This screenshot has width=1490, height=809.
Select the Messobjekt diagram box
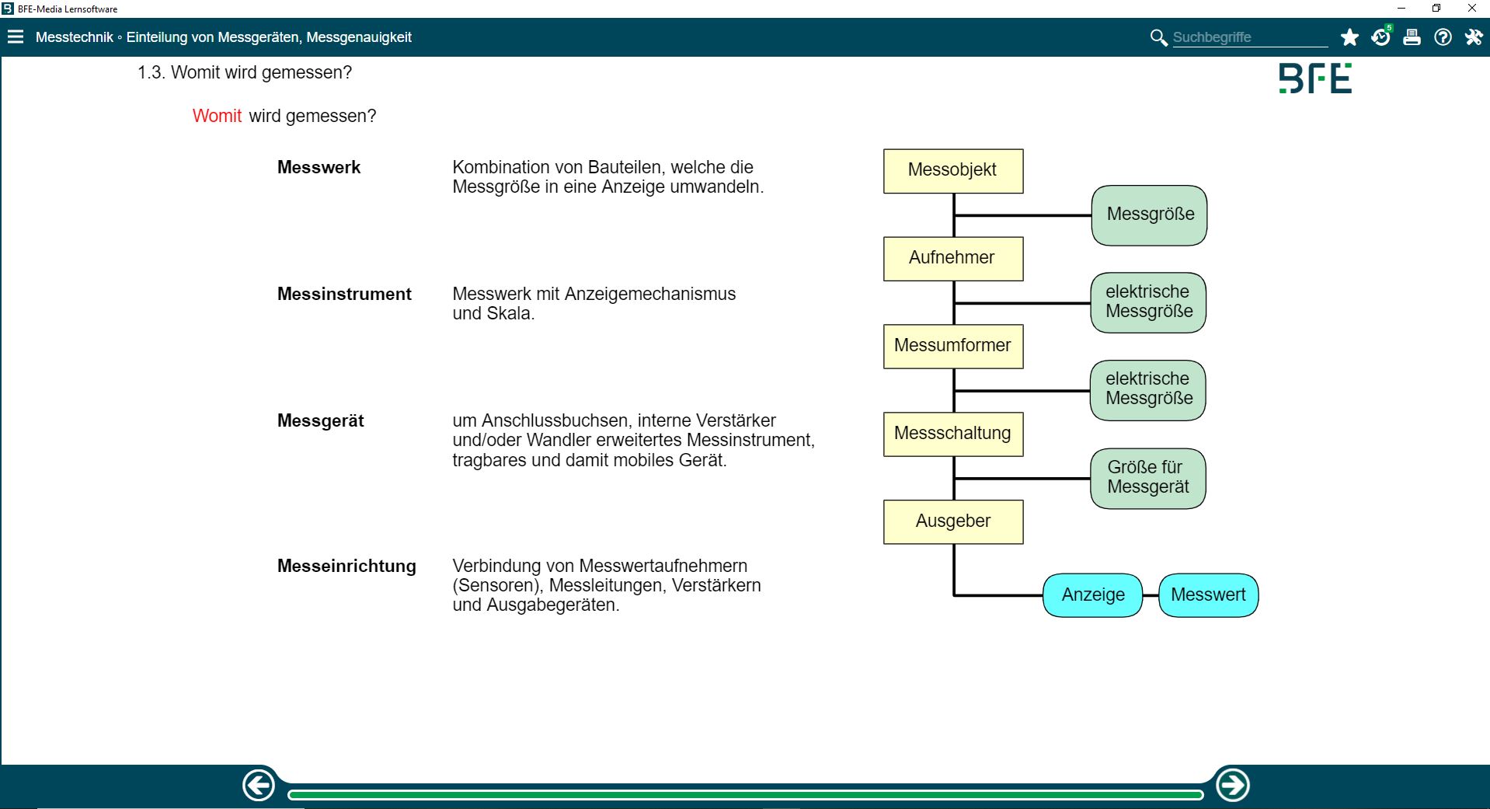[x=953, y=171]
